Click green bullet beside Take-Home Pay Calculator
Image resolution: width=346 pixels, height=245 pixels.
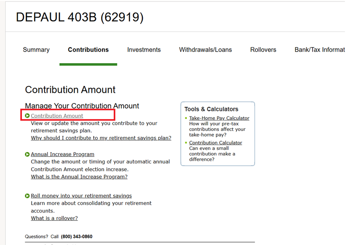(x=186, y=118)
